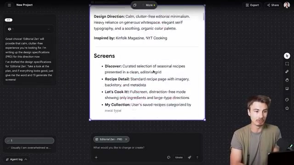This screenshot has width=294, height=165.
Task: Select the cursor pointer tool
Action: (x=287, y=56)
